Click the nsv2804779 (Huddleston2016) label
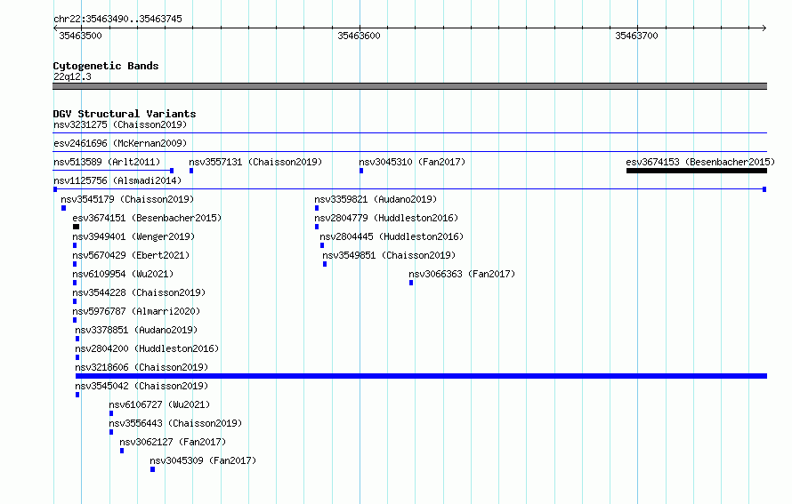This screenshot has width=792, height=504. click(x=386, y=218)
